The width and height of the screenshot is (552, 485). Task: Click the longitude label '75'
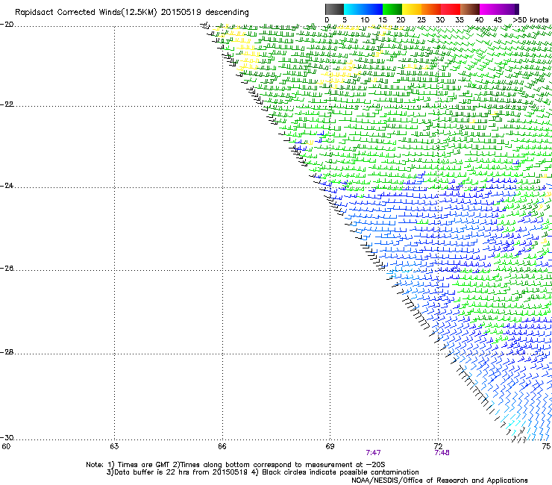546,447
